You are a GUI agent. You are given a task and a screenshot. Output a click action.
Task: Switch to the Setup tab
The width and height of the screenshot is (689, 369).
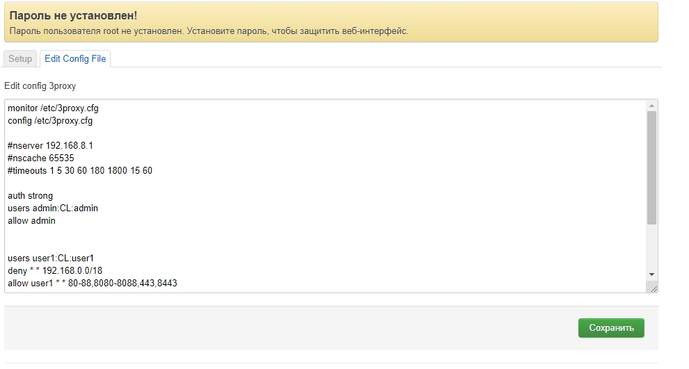tap(20, 59)
